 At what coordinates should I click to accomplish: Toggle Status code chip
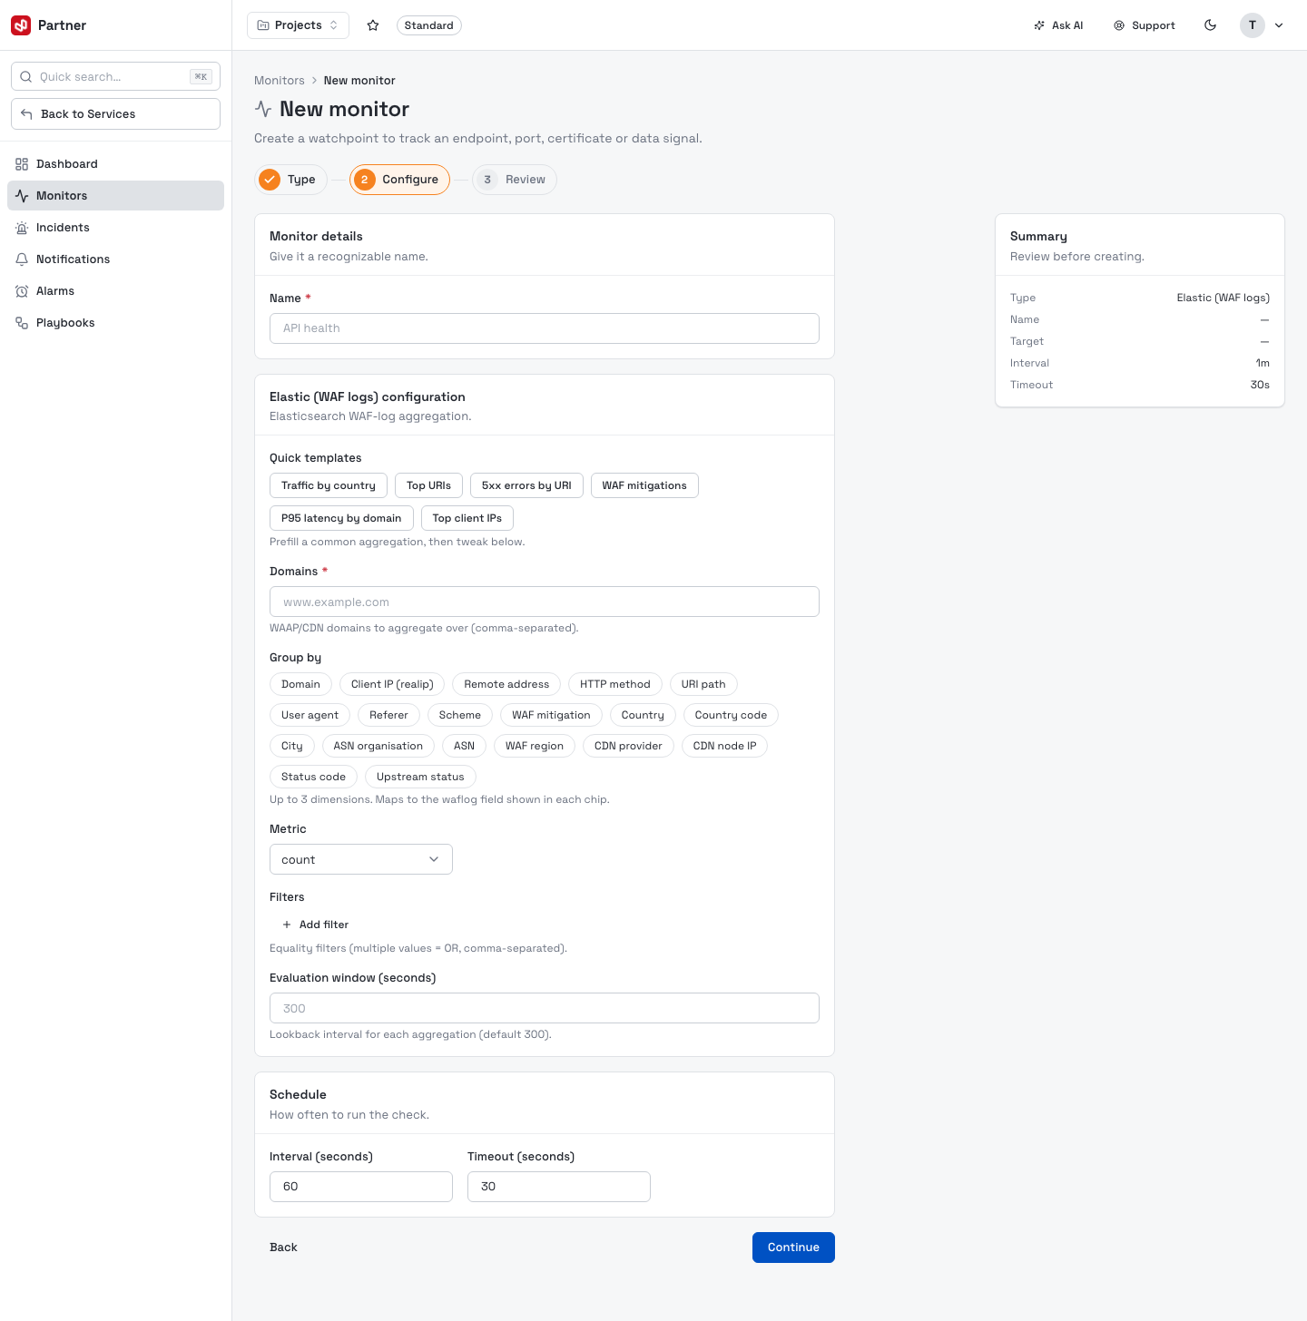pos(313,777)
